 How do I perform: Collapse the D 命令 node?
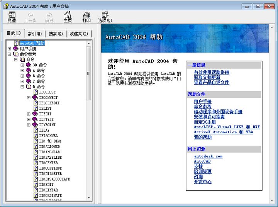(22, 87)
